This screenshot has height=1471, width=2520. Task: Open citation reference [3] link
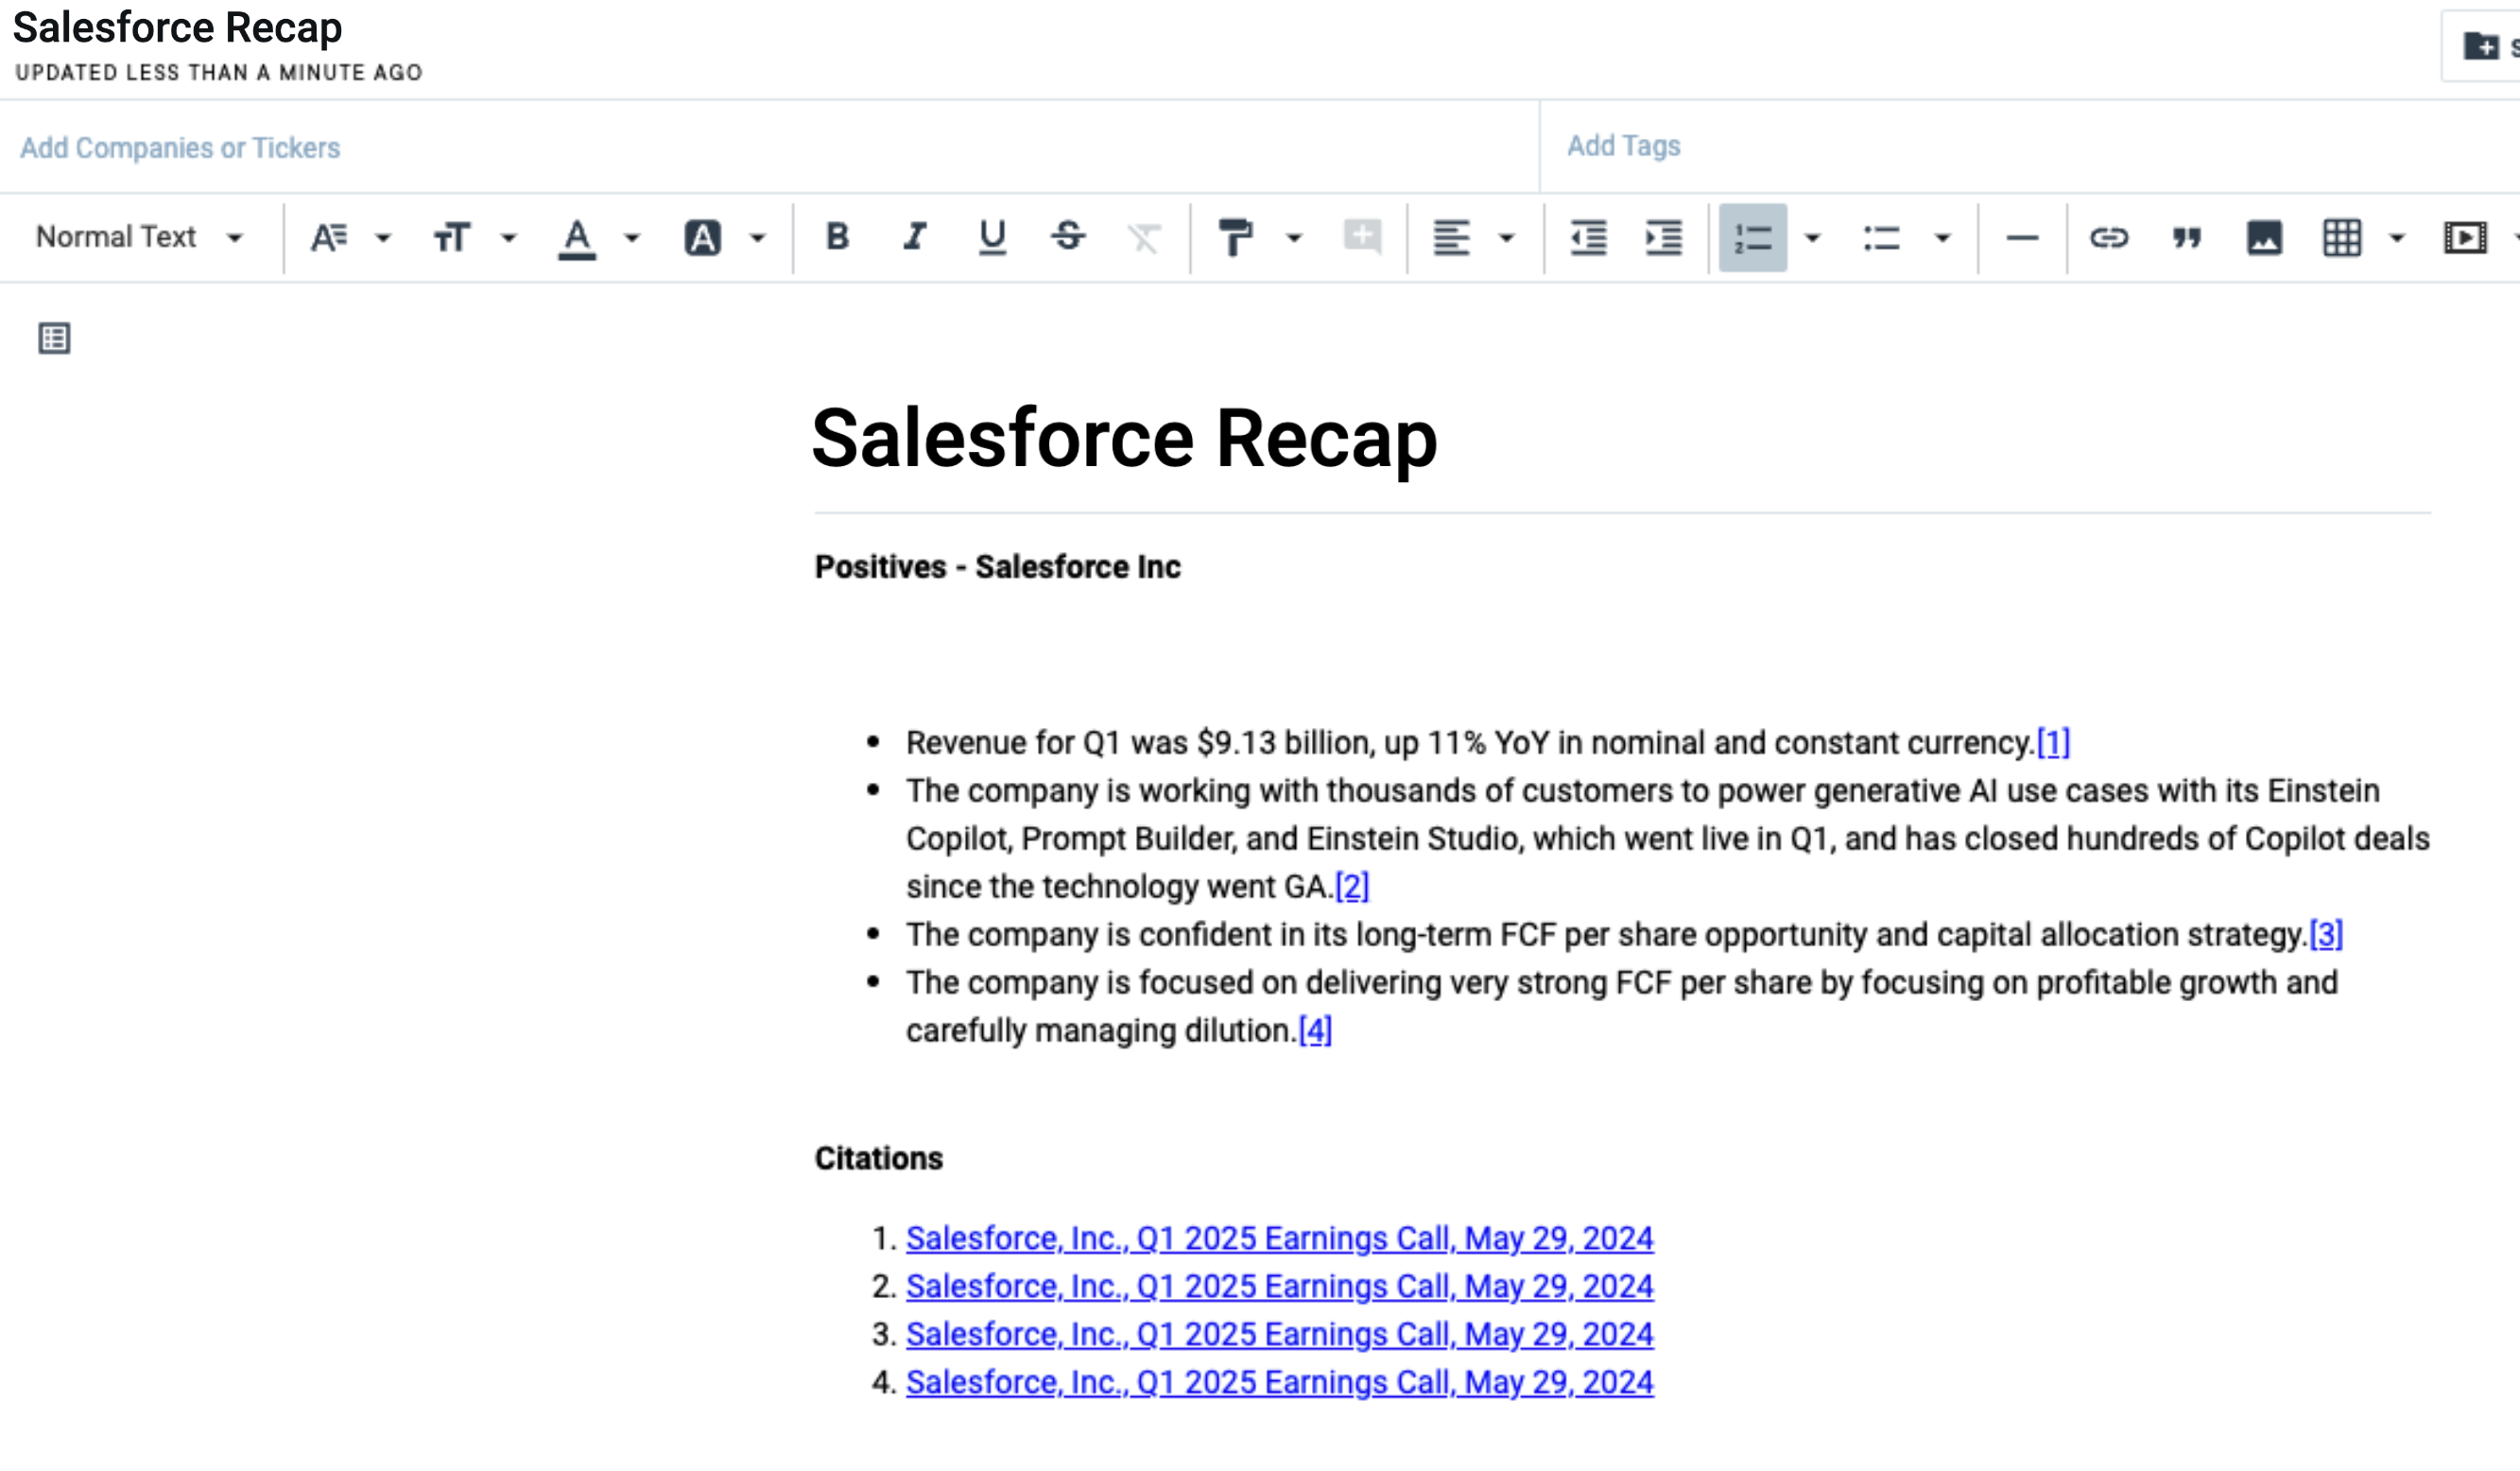click(2326, 935)
